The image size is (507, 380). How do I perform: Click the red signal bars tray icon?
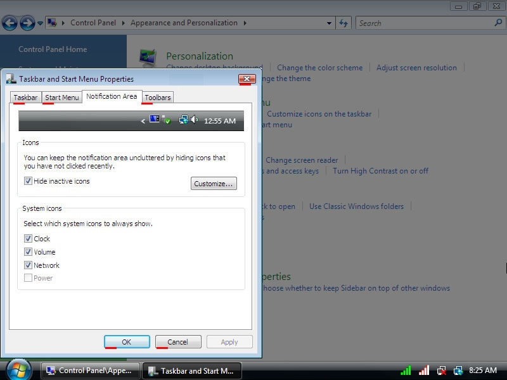coord(424,370)
